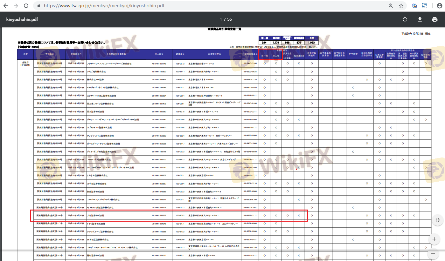Click the red-boxed 第一種 column header
This screenshot has width=445, height=261.
tap(264, 56)
